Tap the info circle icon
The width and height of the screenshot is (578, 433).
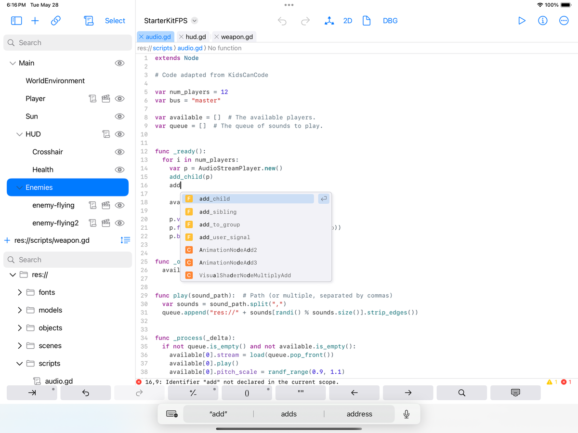(x=543, y=21)
